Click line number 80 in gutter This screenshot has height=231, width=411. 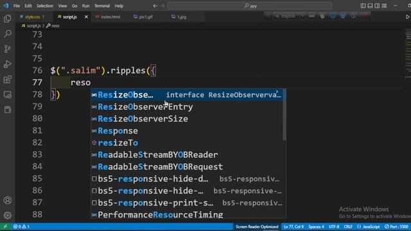[x=37, y=119]
